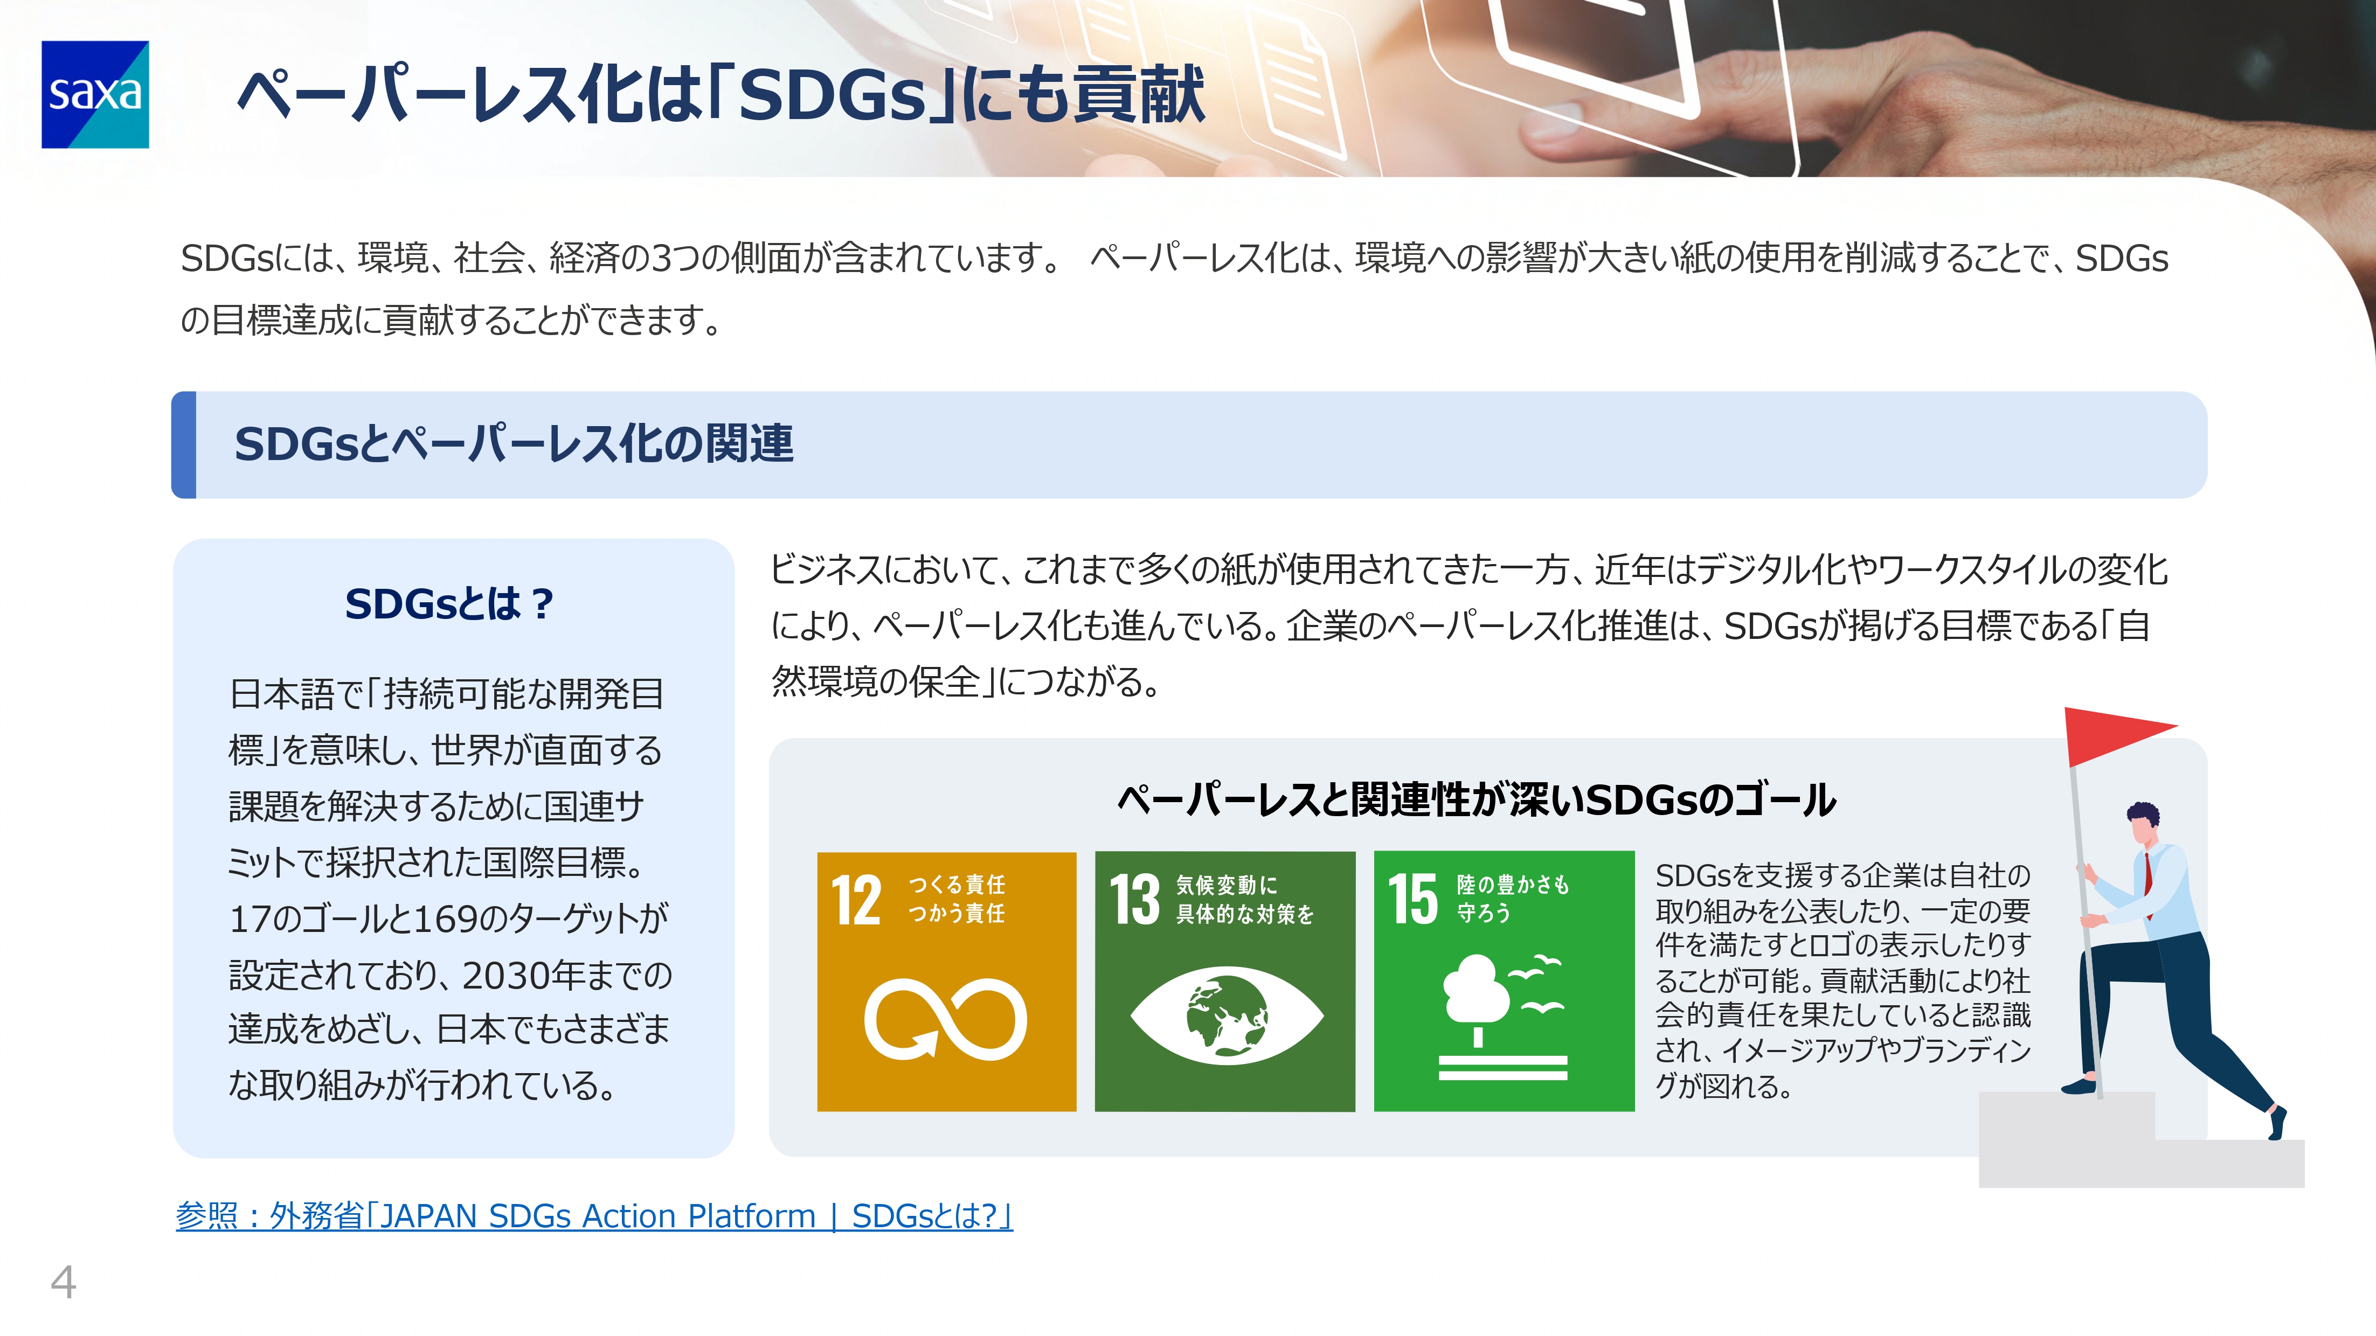Click the SDG 13 climate action tile
Viewport: 2376px width, 1336px height.
point(1225,981)
